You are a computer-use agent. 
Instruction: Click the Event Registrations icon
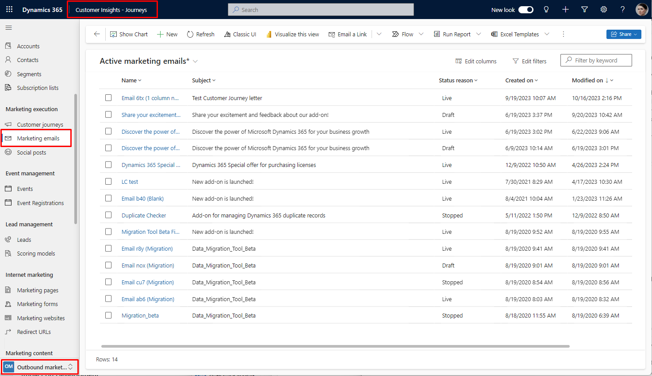(x=8, y=202)
